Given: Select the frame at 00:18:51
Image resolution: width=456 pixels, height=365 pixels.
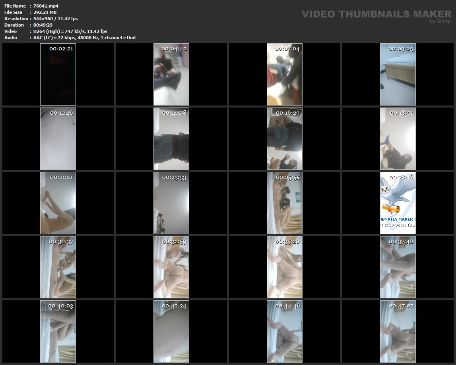Looking at the screenshot, I should click(x=398, y=138).
